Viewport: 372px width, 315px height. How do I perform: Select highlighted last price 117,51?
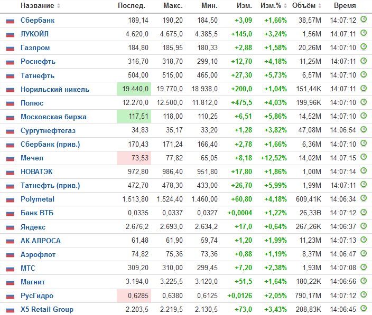(134, 117)
